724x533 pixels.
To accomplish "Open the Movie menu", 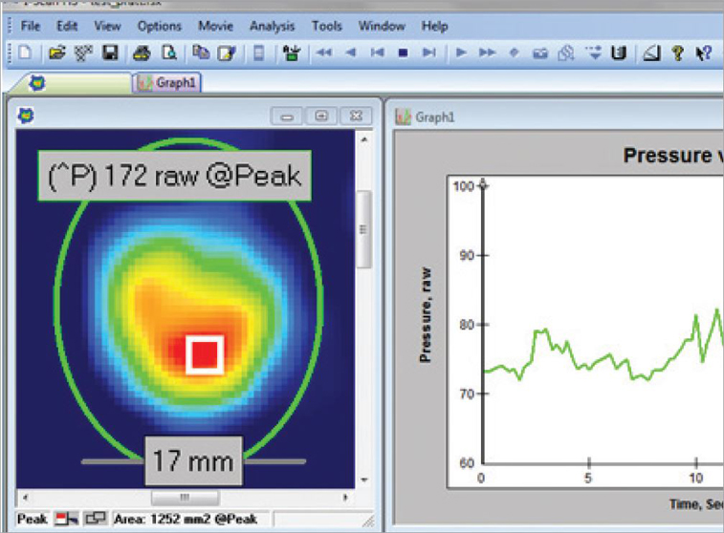I will (x=215, y=27).
